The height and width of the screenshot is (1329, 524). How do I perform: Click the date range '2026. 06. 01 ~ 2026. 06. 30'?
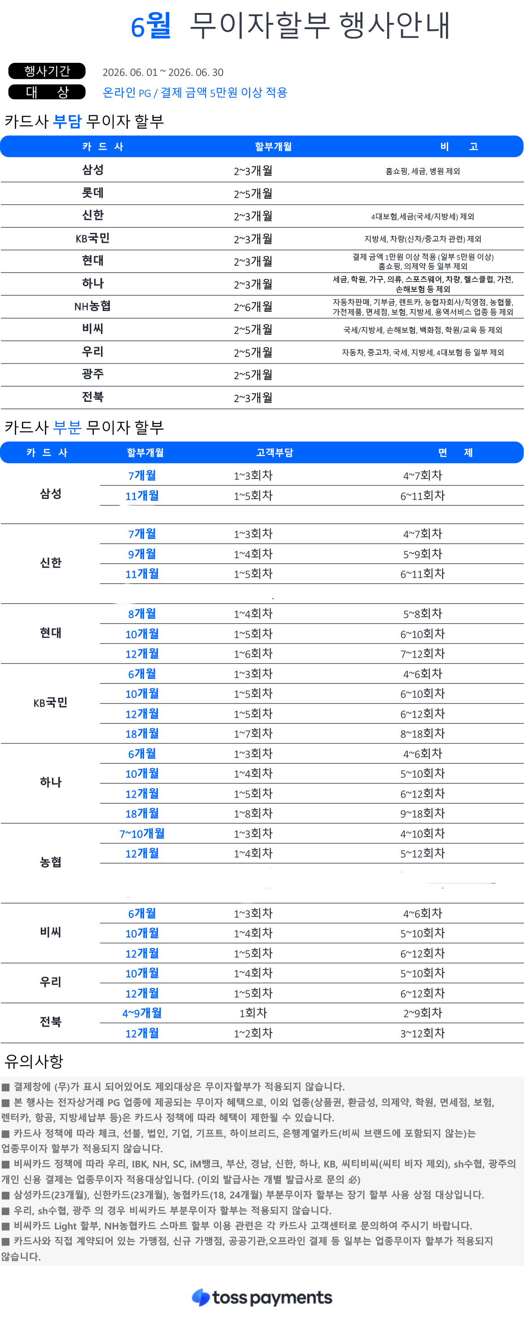pyautogui.click(x=163, y=72)
